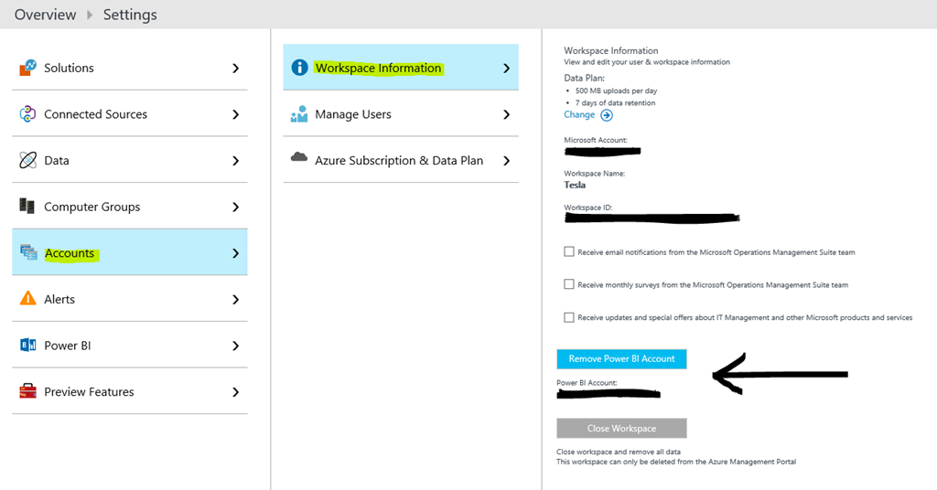Select the Data icon
The width and height of the screenshot is (937, 490).
(27, 160)
